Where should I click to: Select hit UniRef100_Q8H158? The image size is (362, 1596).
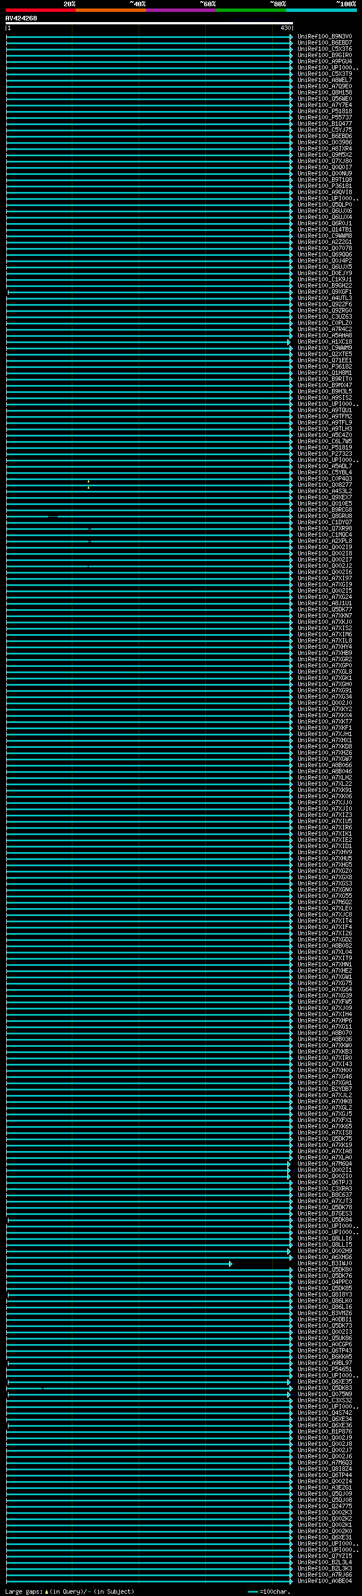tap(325, 92)
